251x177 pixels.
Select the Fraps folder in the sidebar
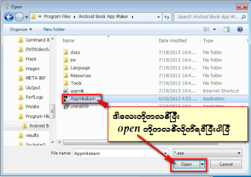[27, 59]
